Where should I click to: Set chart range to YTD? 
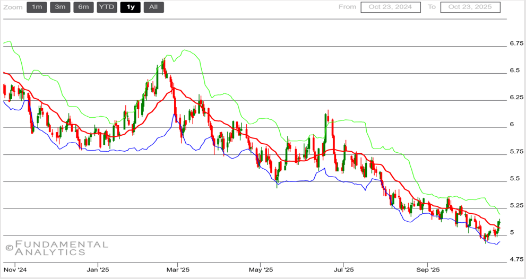(107, 7)
